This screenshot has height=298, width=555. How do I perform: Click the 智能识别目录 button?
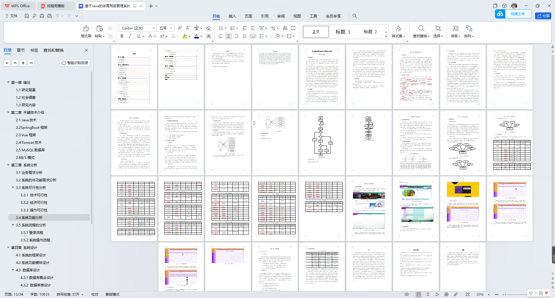pos(75,63)
